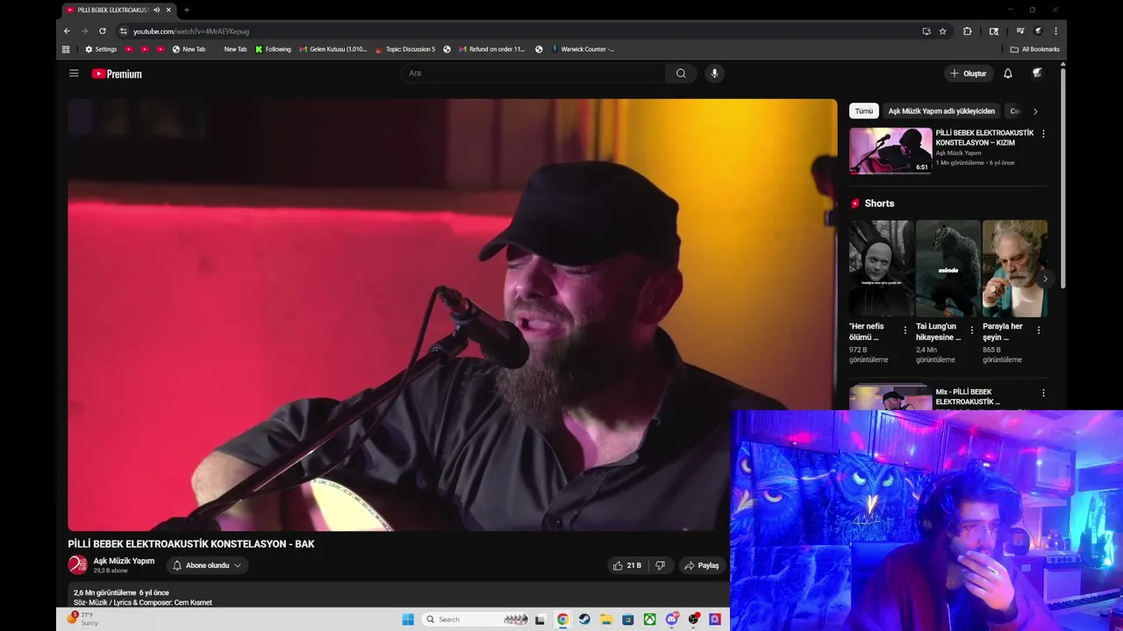Open the Task View icon on taskbar

click(x=540, y=619)
